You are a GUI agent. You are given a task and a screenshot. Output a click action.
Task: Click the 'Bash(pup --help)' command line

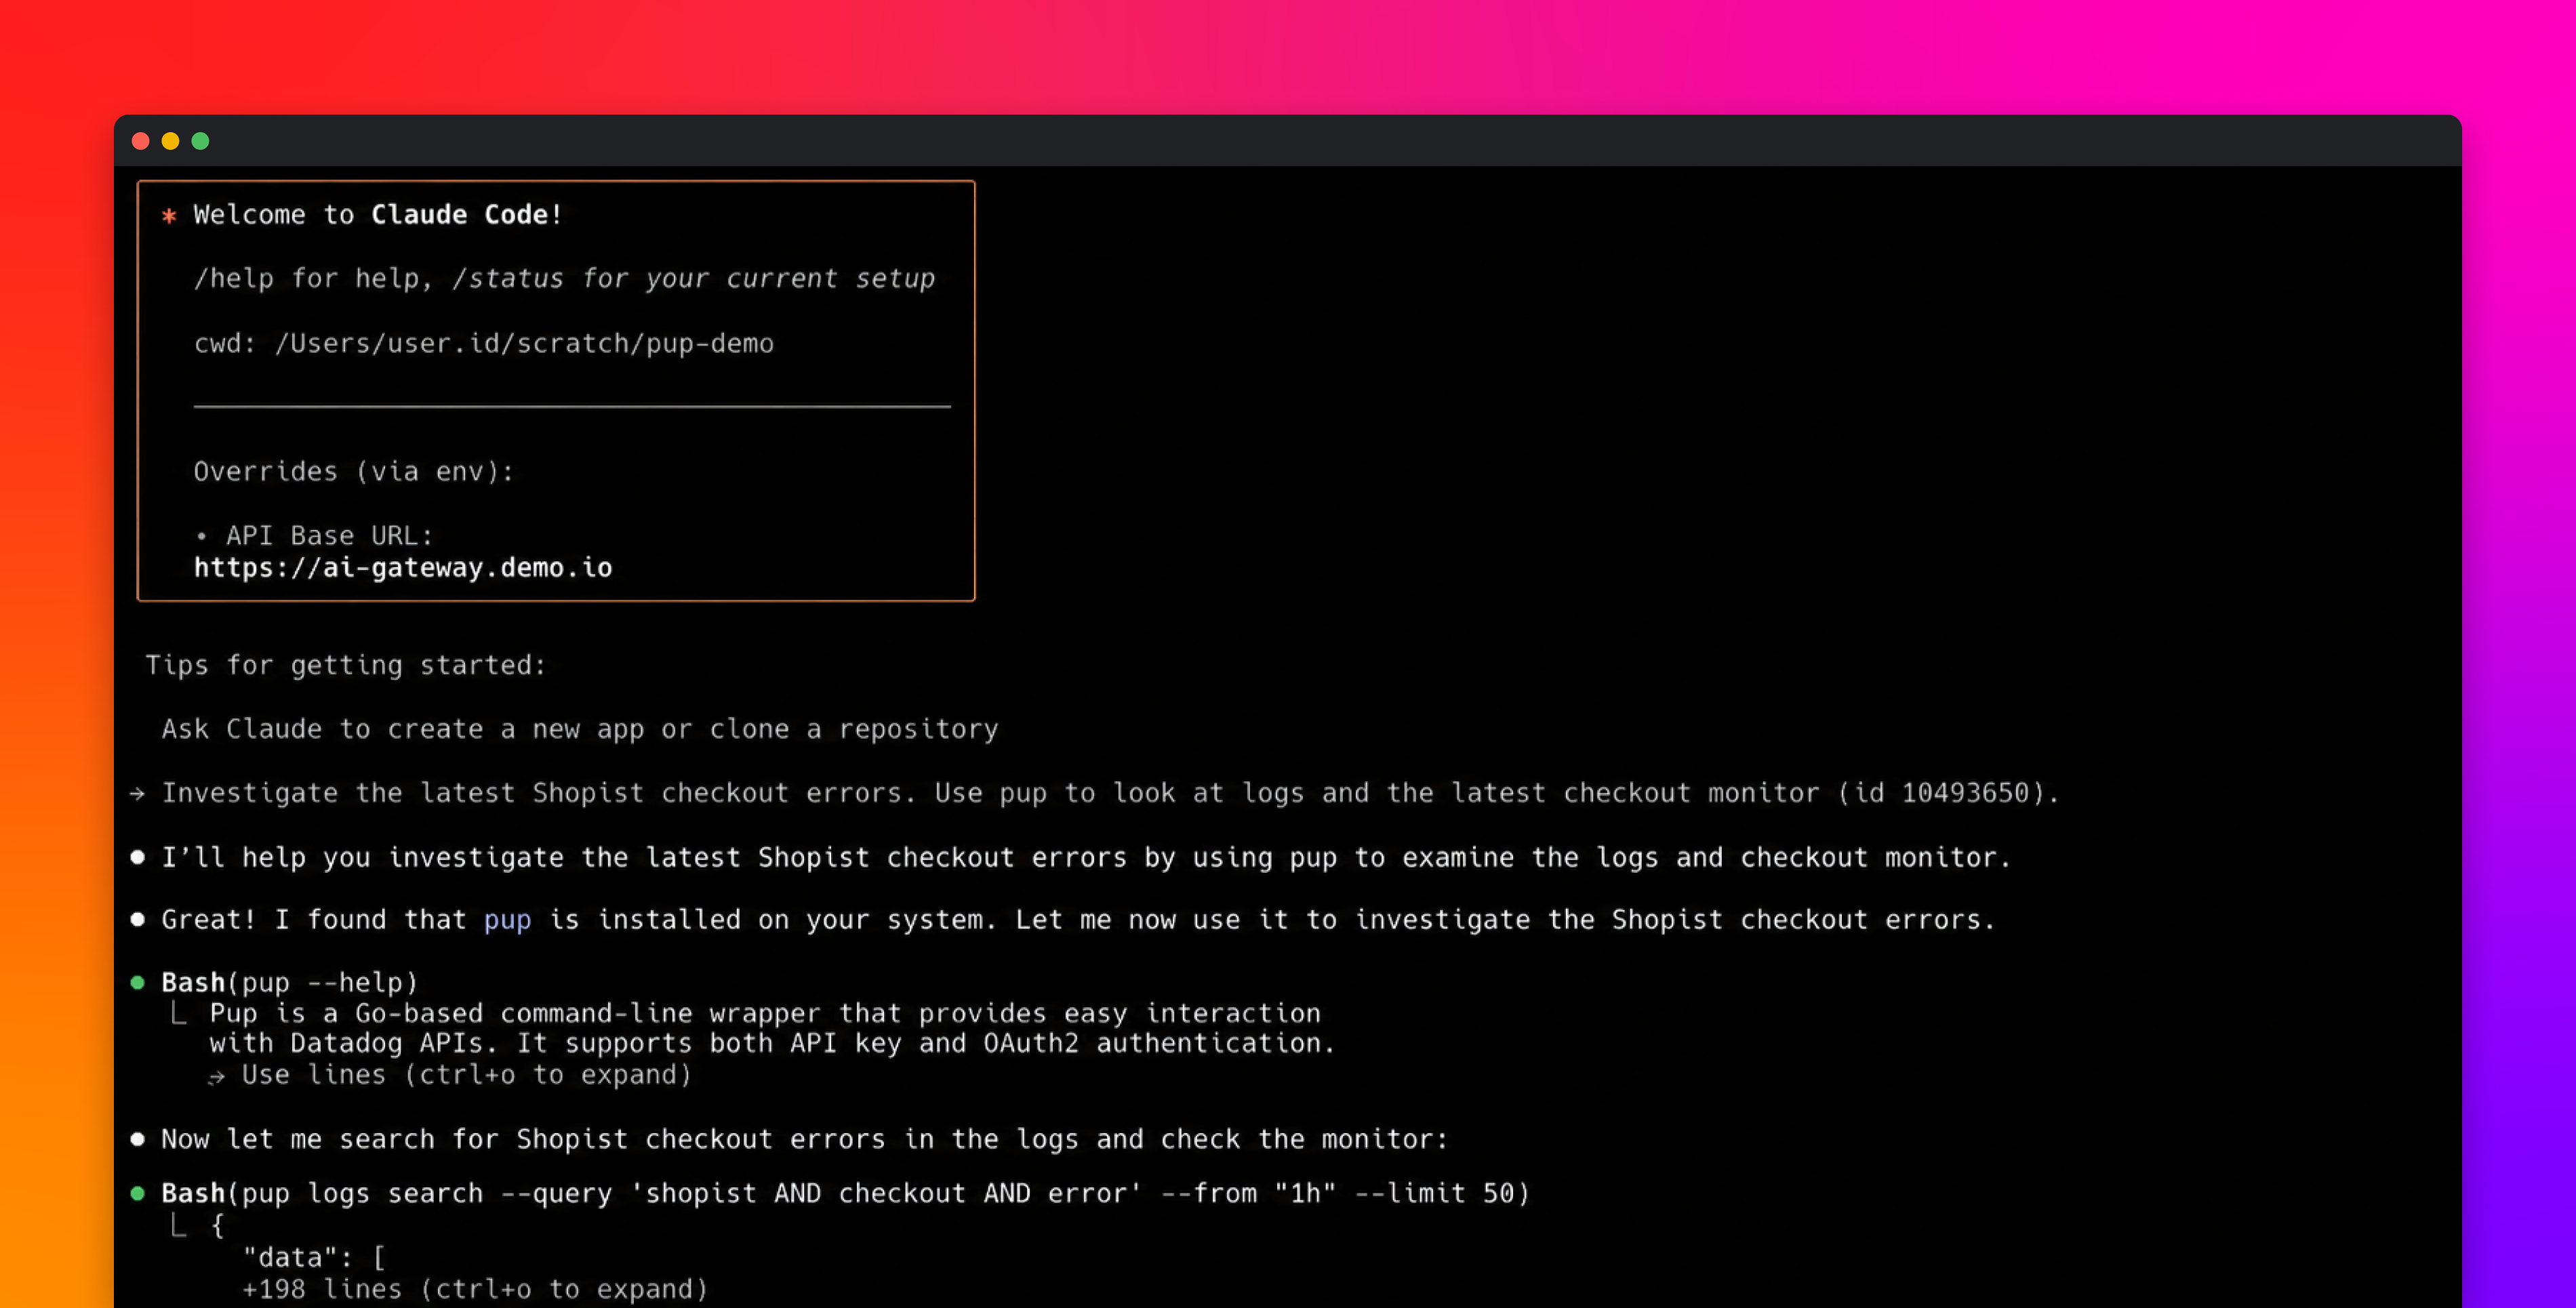pos(290,983)
